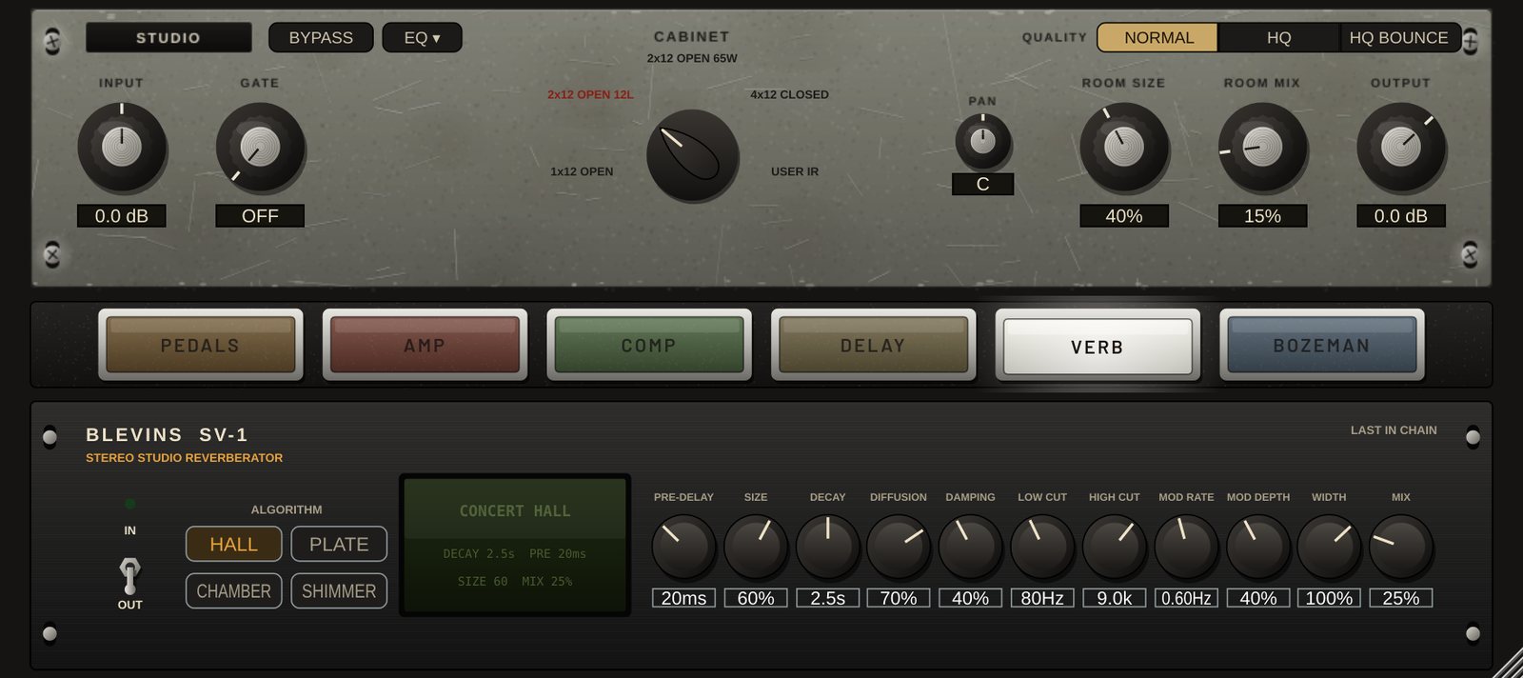Click the HIGH CUT knob

point(1115,548)
